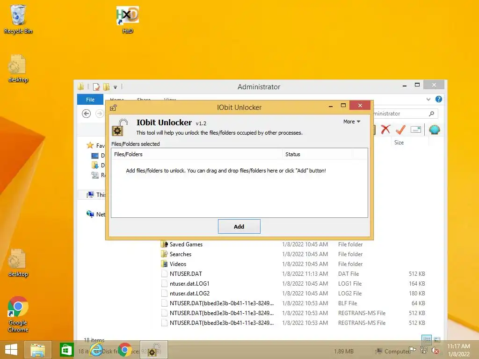Click the Size column header in Explorer

[x=399, y=143]
